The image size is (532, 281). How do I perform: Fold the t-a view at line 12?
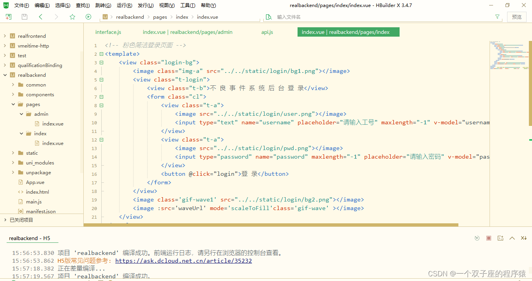(x=102, y=140)
